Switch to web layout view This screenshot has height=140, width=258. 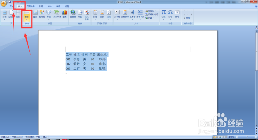point(220,137)
